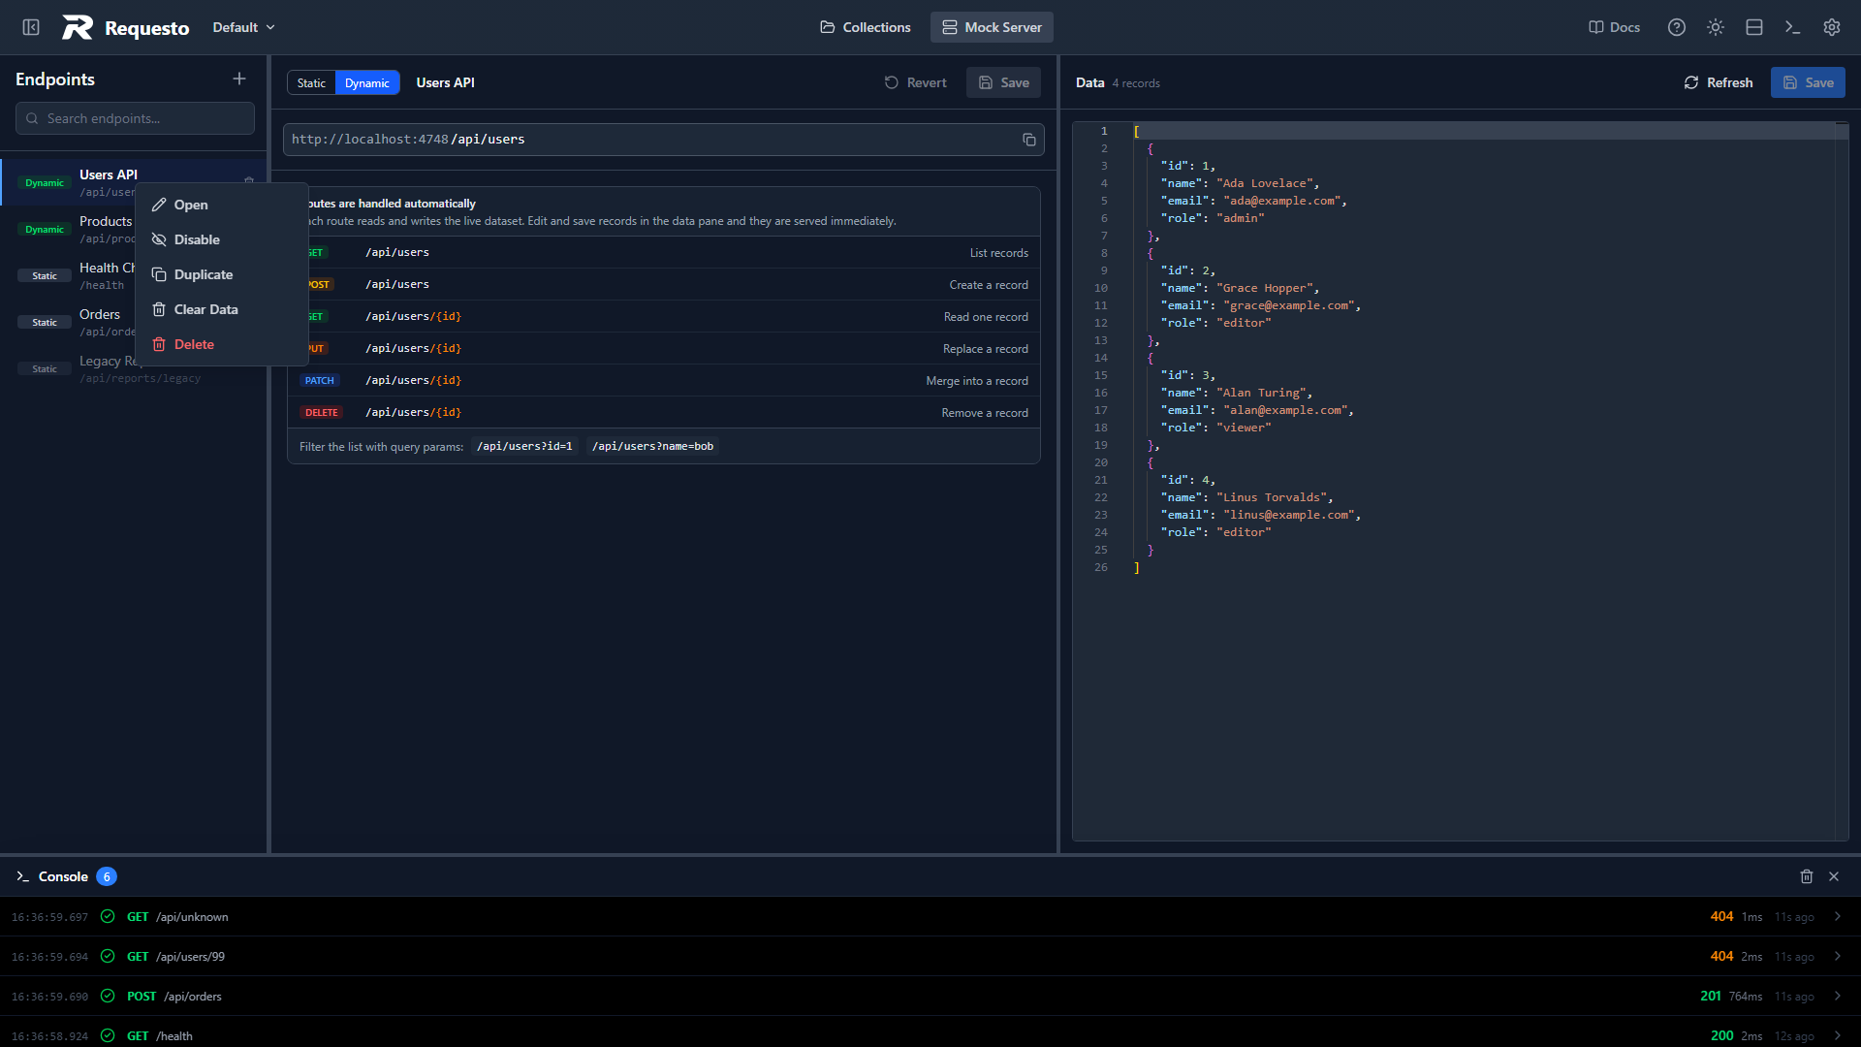This screenshot has width=1861, height=1047.
Task: Click the JSON editor vertical scrollbar
Action: pyautogui.click(x=1842, y=480)
